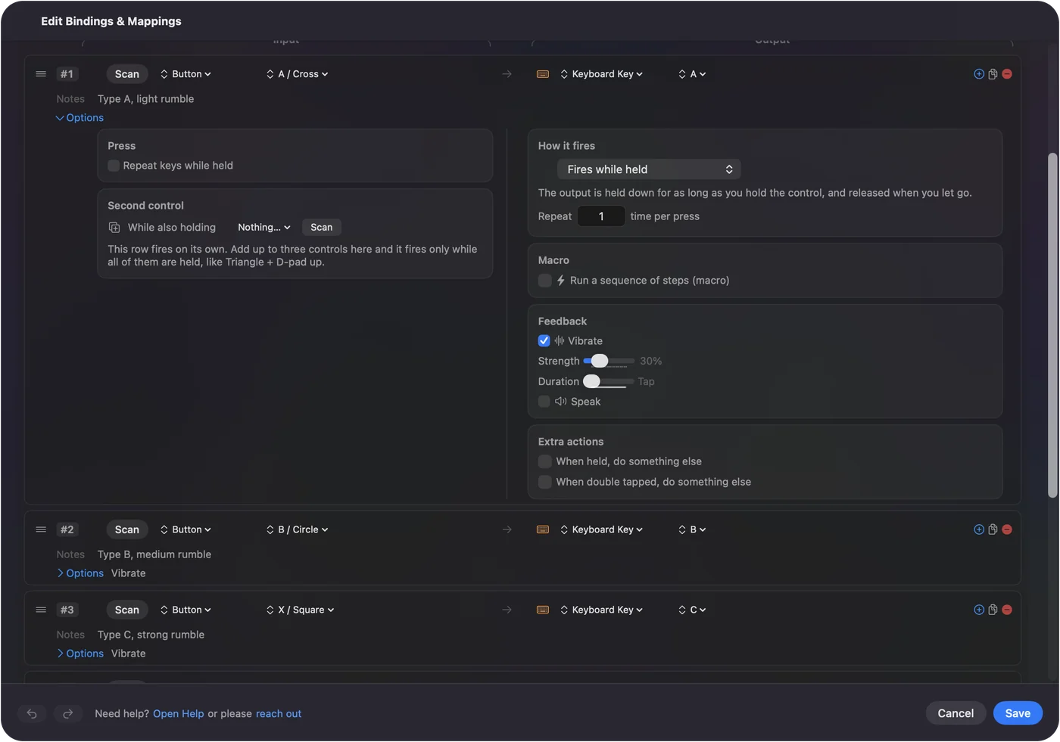Add a new binding after row #1
The image size is (1060, 742).
[x=979, y=74]
